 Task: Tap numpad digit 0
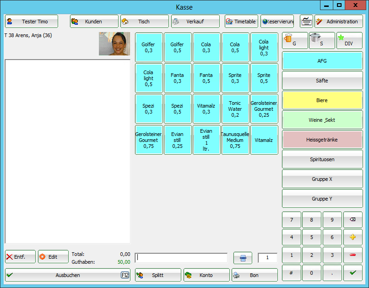tap(312, 273)
